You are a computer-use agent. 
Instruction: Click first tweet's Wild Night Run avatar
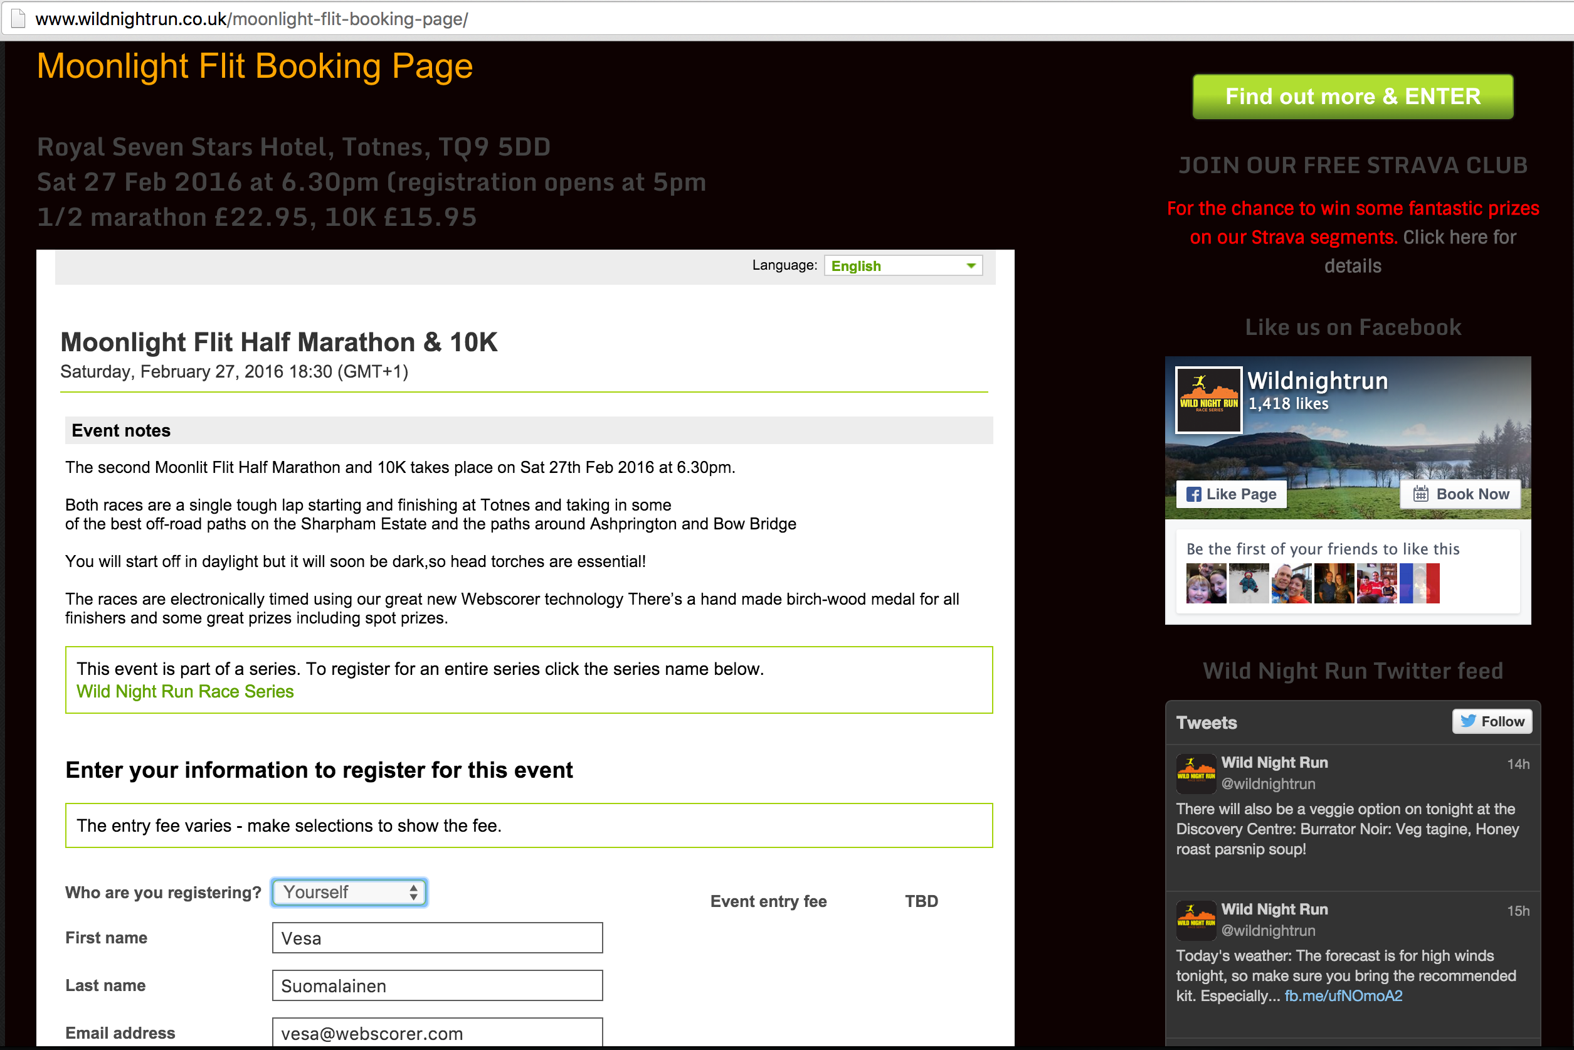1196,773
